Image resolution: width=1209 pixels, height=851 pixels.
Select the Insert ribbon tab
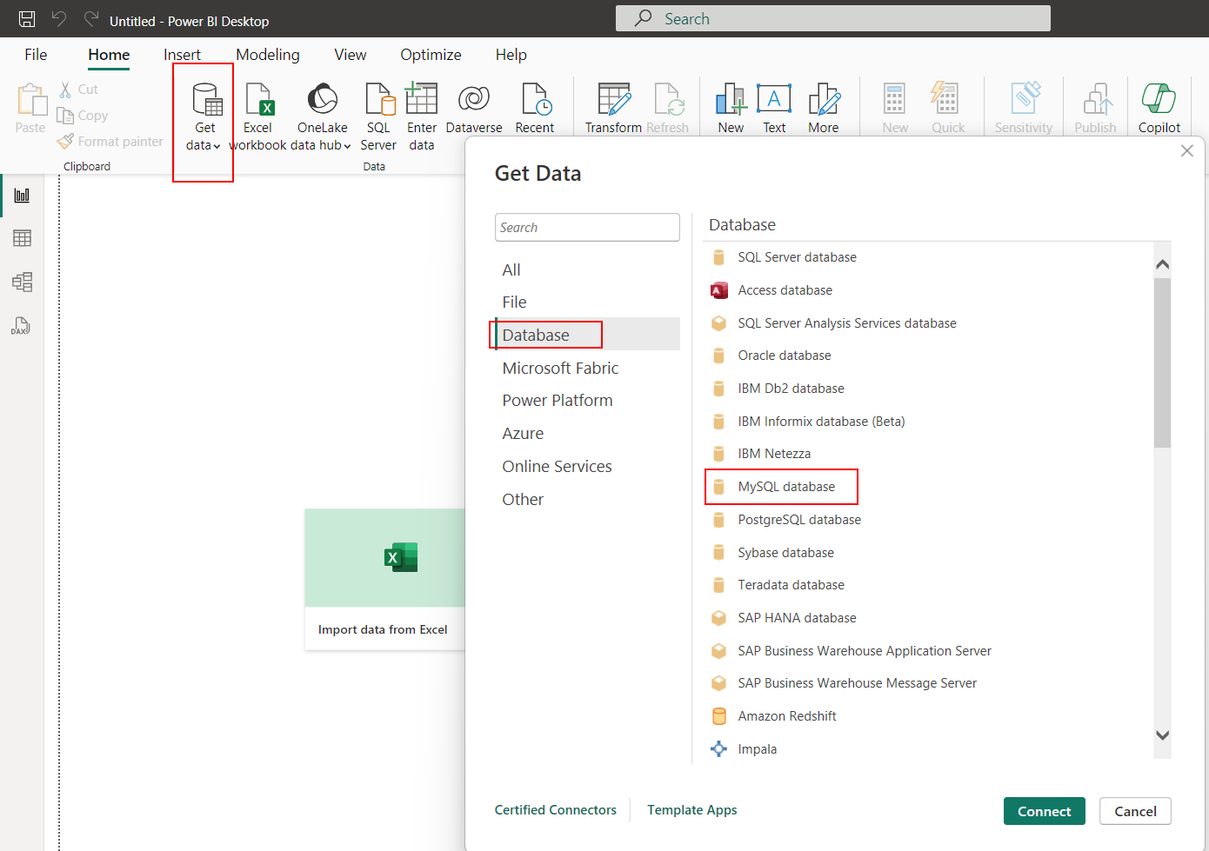pos(182,55)
